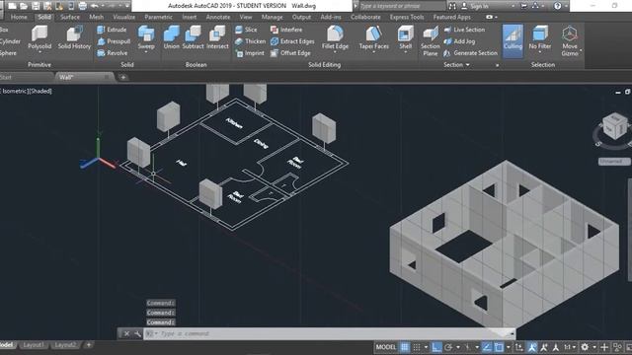
Task: Add a new layout with plus button
Action: click(x=89, y=344)
